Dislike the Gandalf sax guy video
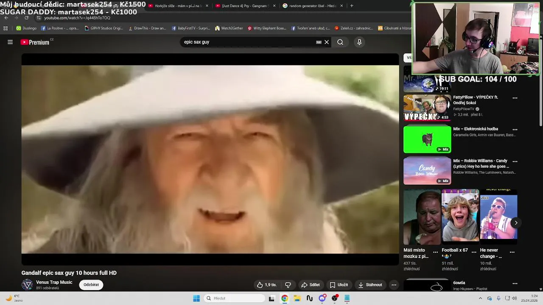The height and width of the screenshot is (305, 543). pos(288,285)
